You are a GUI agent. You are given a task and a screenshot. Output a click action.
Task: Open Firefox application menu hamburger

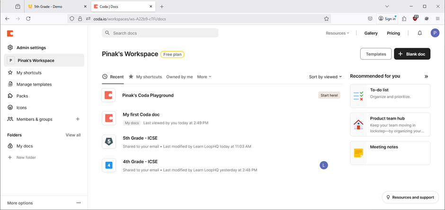(x=437, y=19)
